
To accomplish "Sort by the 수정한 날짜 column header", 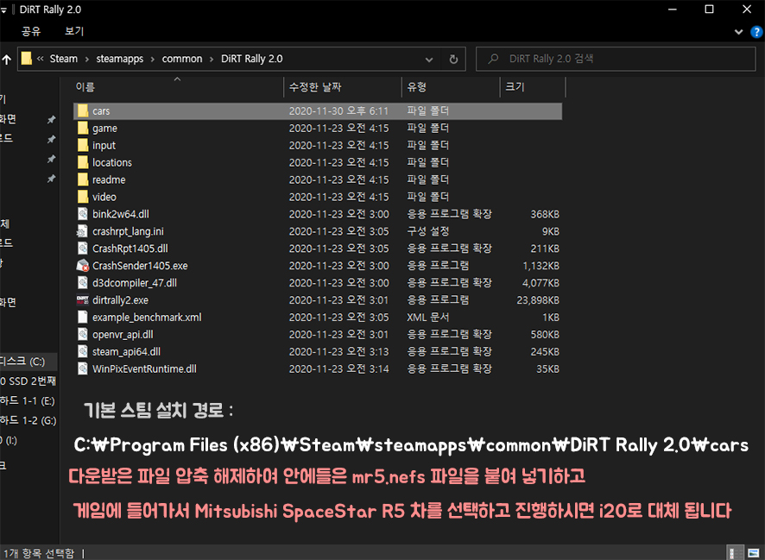I will (314, 87).
